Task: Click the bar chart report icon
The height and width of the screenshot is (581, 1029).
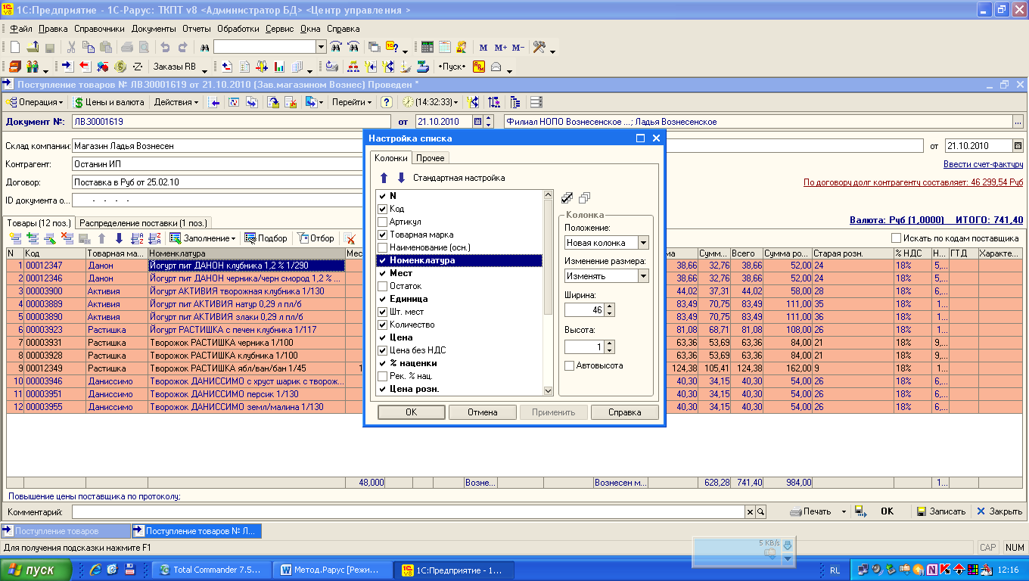Action: (x=279, y=67)
